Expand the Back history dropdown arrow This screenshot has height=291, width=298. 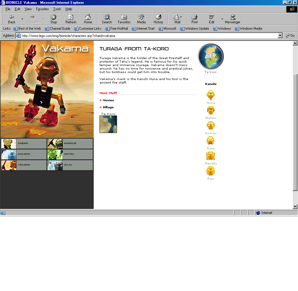coord(22,19)
